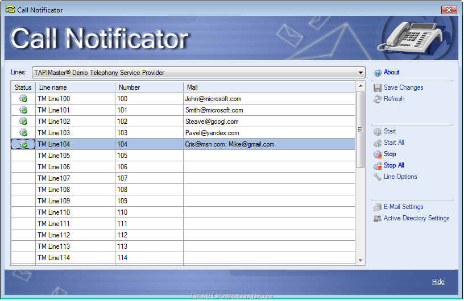Click the Line Options wrench icon
The height and width of the screenshot is (301, 464).
(378, 177)
